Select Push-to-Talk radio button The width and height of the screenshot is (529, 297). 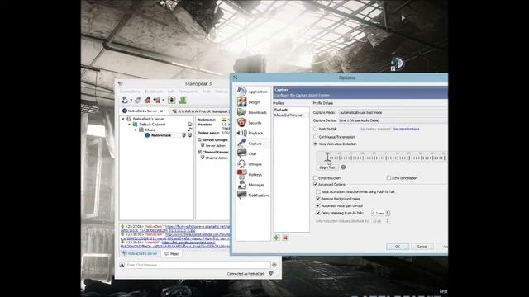pyautogui.click(x=316, y=129)
